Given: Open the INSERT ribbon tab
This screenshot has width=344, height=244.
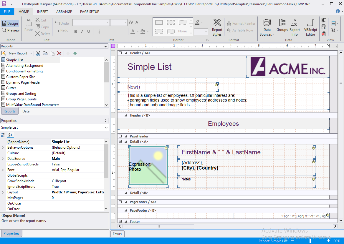Looking at the screenshot, I should 42,12.
